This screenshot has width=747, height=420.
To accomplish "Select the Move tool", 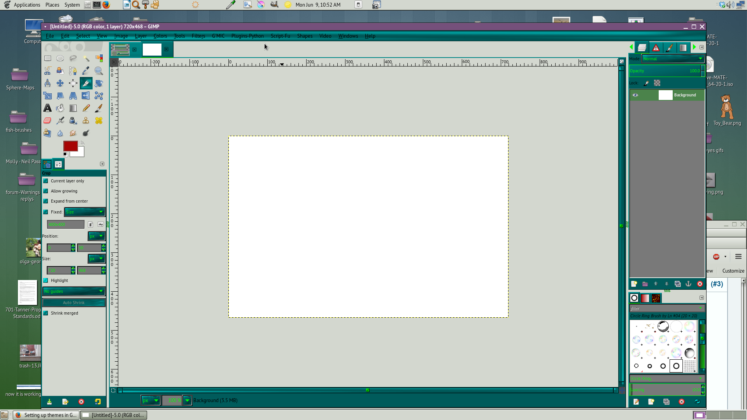I will pos(60,83).
